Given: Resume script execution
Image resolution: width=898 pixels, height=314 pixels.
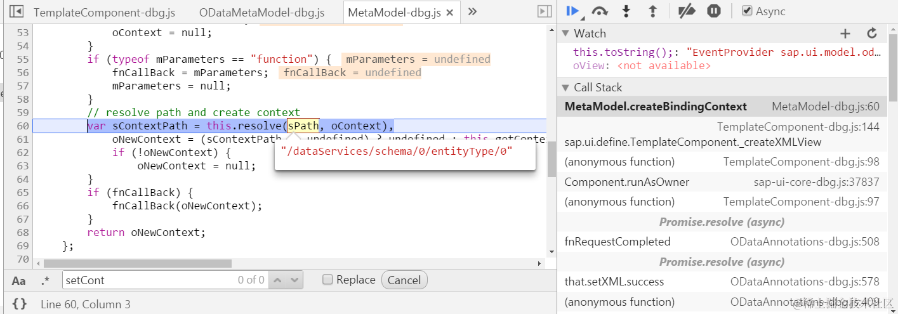Looking at the screenshot, I should [572, 11].
